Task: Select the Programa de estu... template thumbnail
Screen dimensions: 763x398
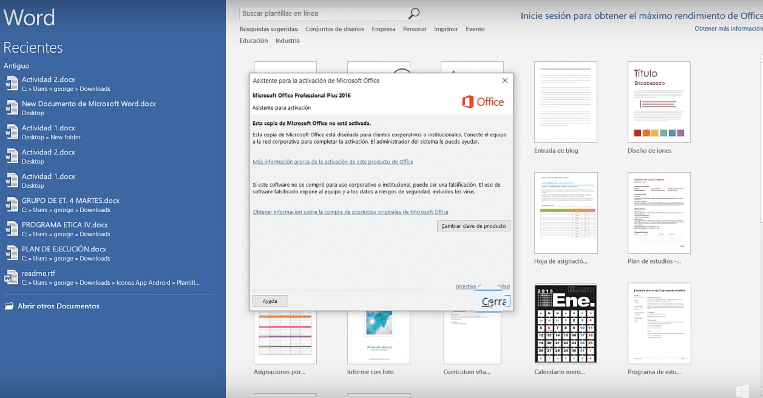Action: point(659,324)
